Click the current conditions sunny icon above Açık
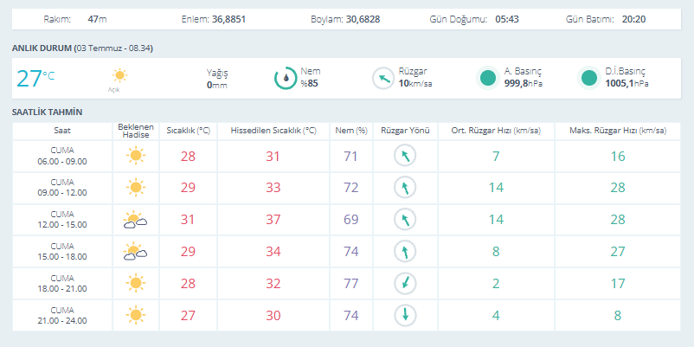The image size is (694, 347). click(119, 75)
